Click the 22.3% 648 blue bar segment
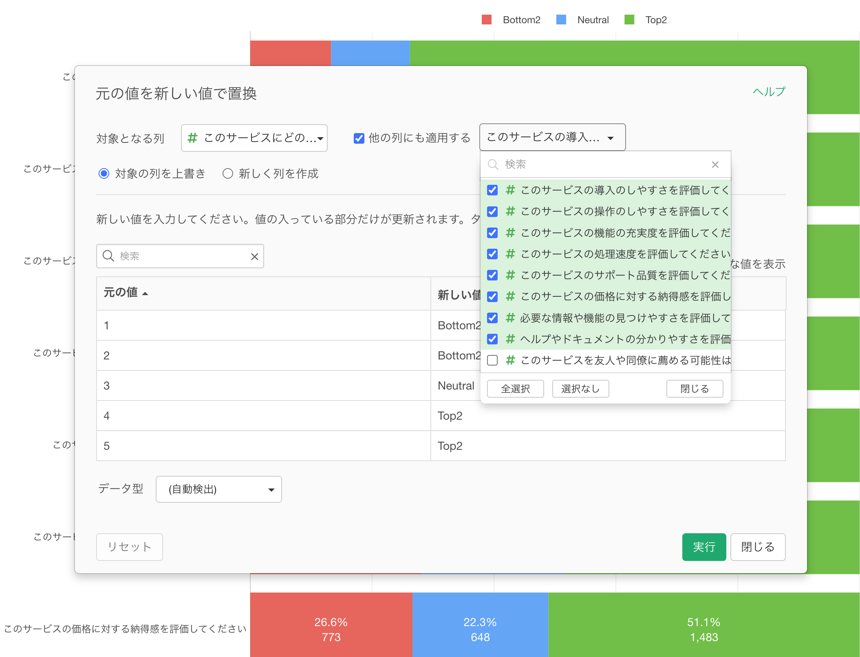Viewport: 860px width, 657px height. point(480,625)
